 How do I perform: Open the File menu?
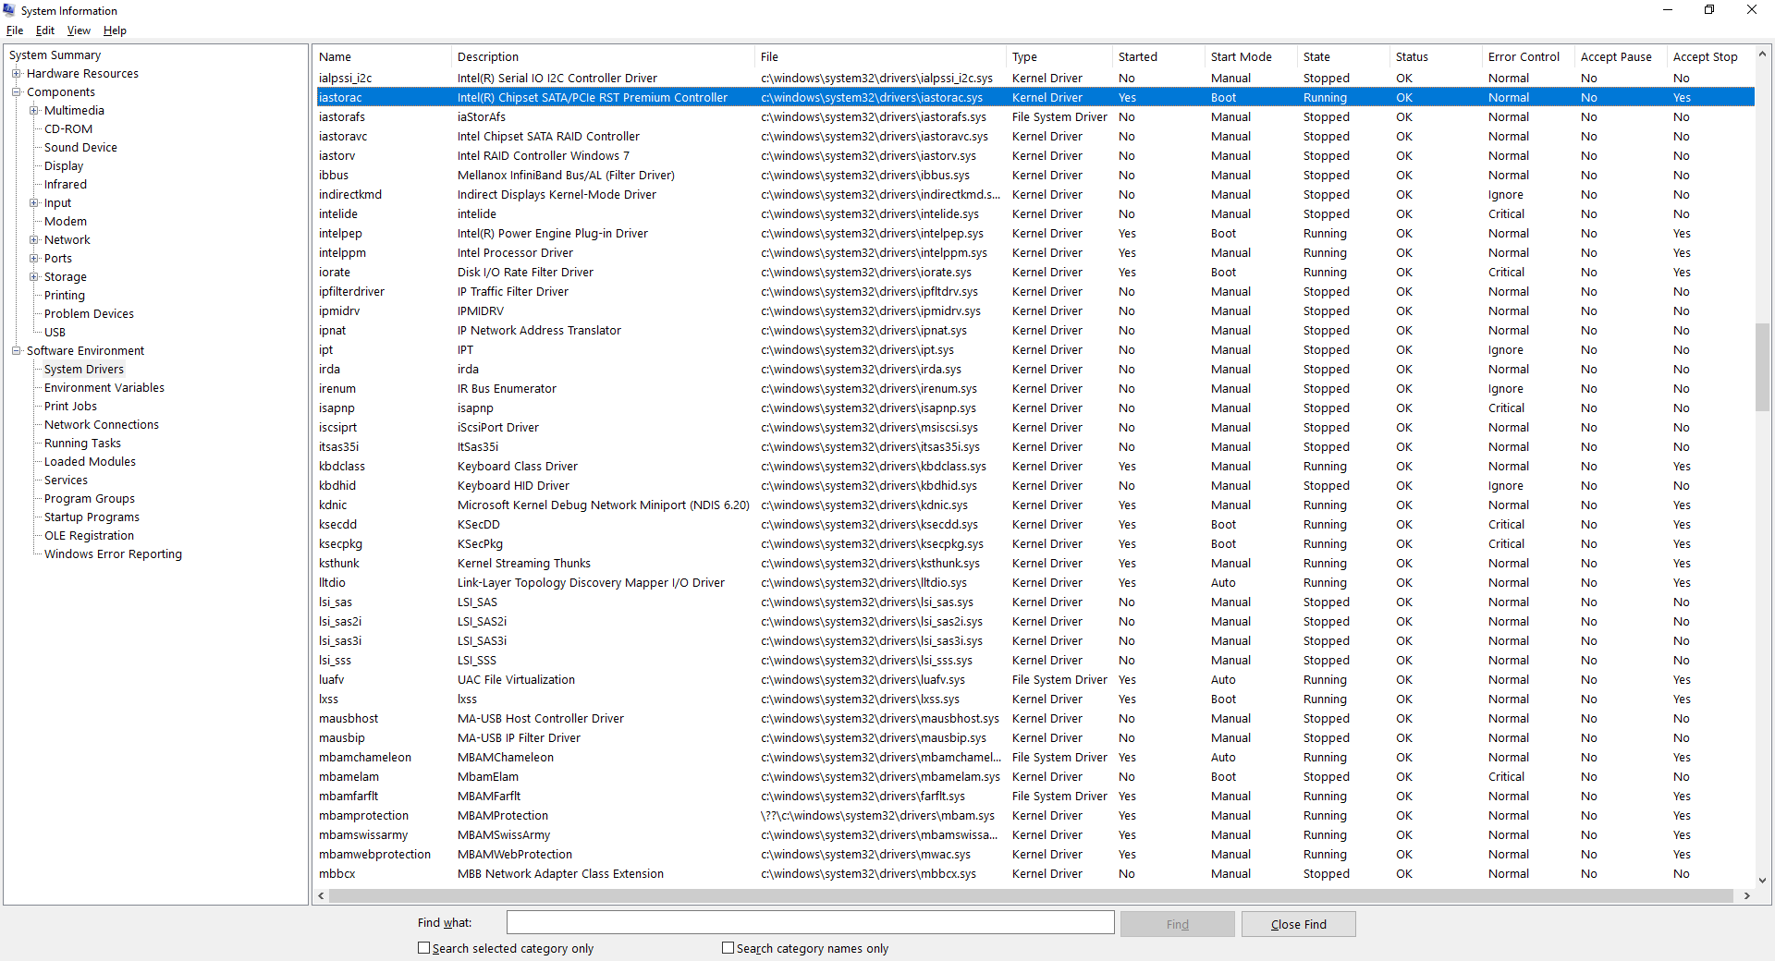pos(15,30)
